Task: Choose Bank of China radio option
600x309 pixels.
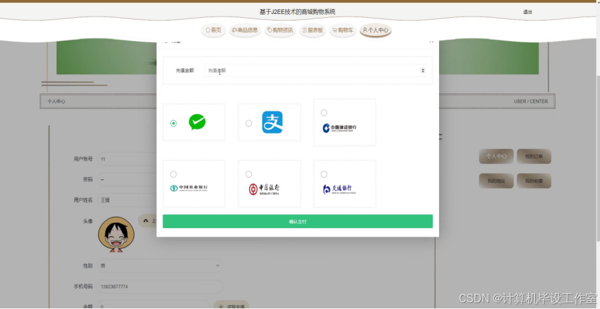Action: 249,174
